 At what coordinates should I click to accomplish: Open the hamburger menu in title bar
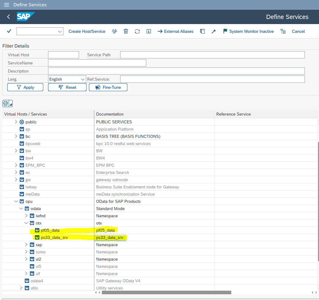[7, 5]
